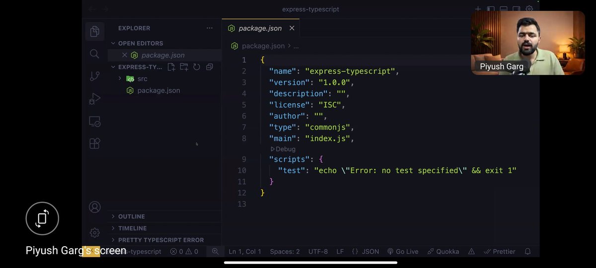
Task: Open the breadcrumb ellipsis after package.json
Action: click(296, 46)
